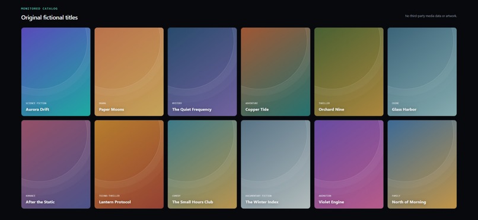The height and width of the screenshot is (220, 478).
Task: Click the 'MONITORED CATALOG' overline text
Action: (x=39, y=8)
